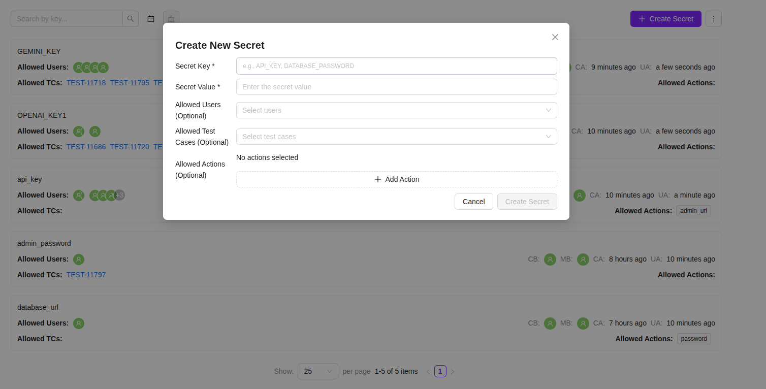The width and height of the screenshot is (766, 389).
Task: Click the Add Action button
Action: coord(396,179)
